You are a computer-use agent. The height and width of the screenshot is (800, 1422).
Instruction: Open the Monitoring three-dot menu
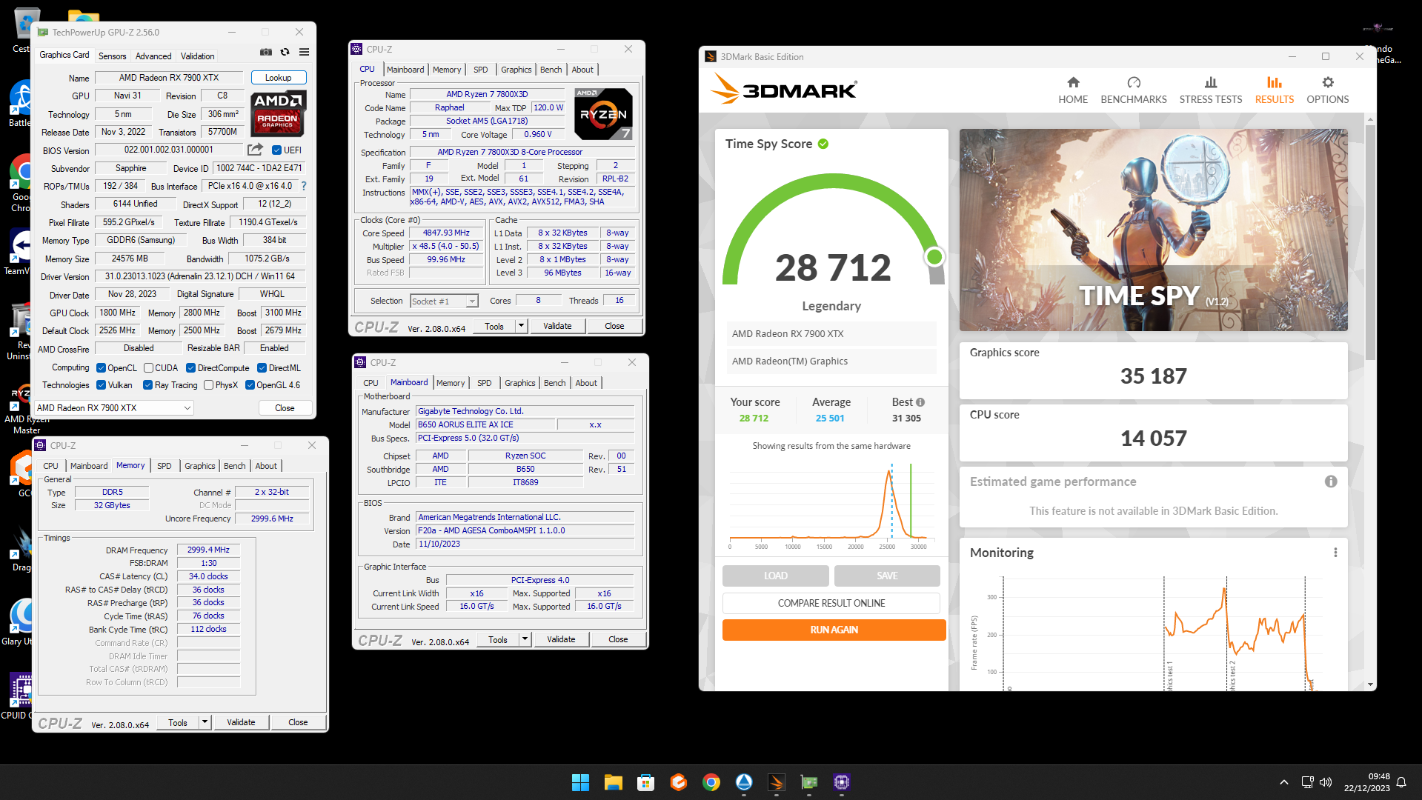(1335, 553)
